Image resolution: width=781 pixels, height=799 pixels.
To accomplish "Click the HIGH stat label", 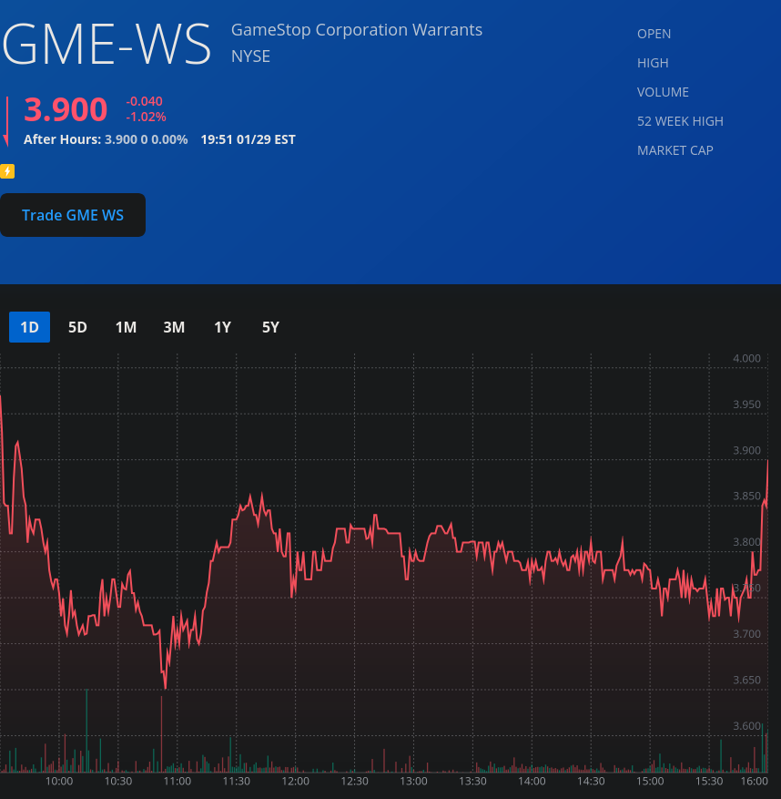I will click(653, 63).
